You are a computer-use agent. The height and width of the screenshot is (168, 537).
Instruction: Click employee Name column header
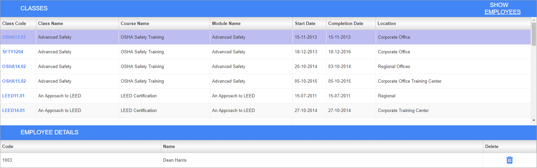(169, 147)
